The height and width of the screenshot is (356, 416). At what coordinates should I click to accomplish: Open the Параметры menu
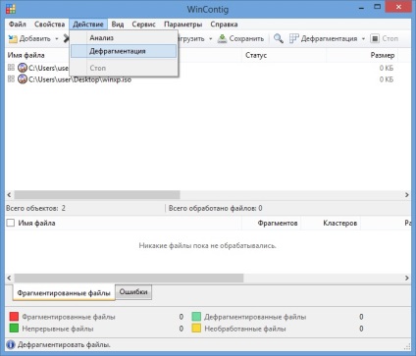point(182,25)
